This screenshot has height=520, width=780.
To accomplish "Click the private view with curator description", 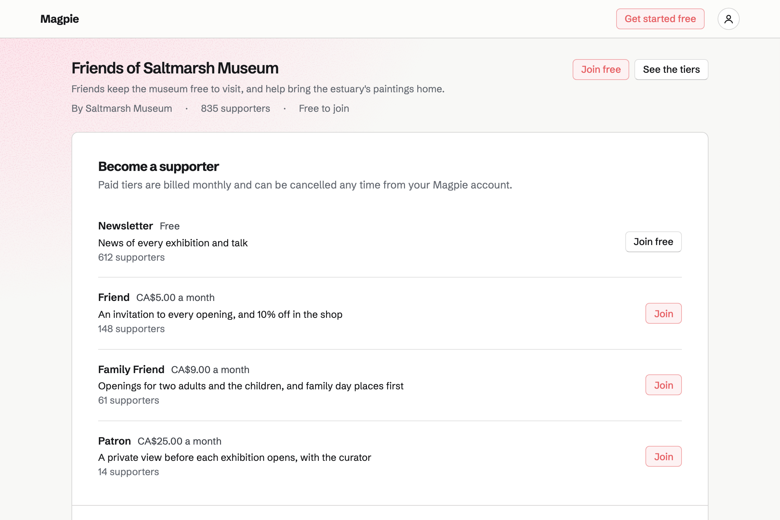I will pos(234,458).
